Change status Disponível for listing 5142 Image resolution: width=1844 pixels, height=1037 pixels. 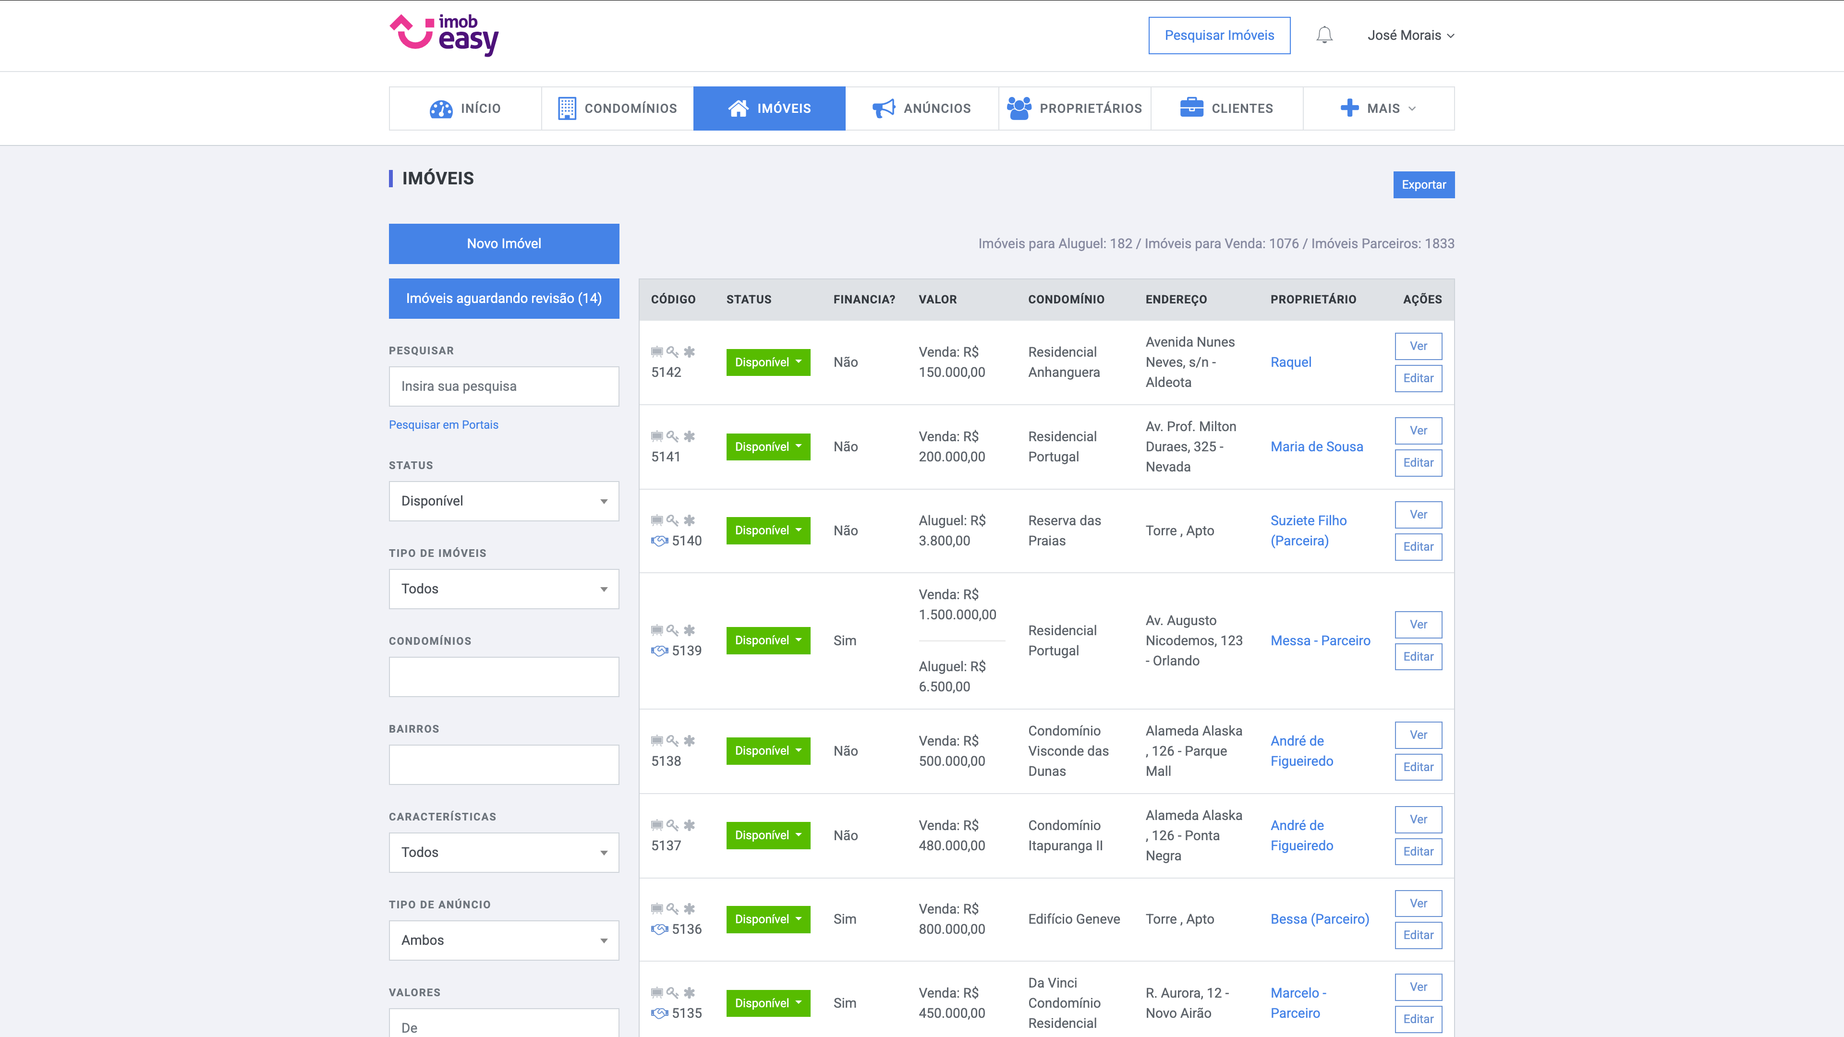pyautogui.click(x=768, y=362)
